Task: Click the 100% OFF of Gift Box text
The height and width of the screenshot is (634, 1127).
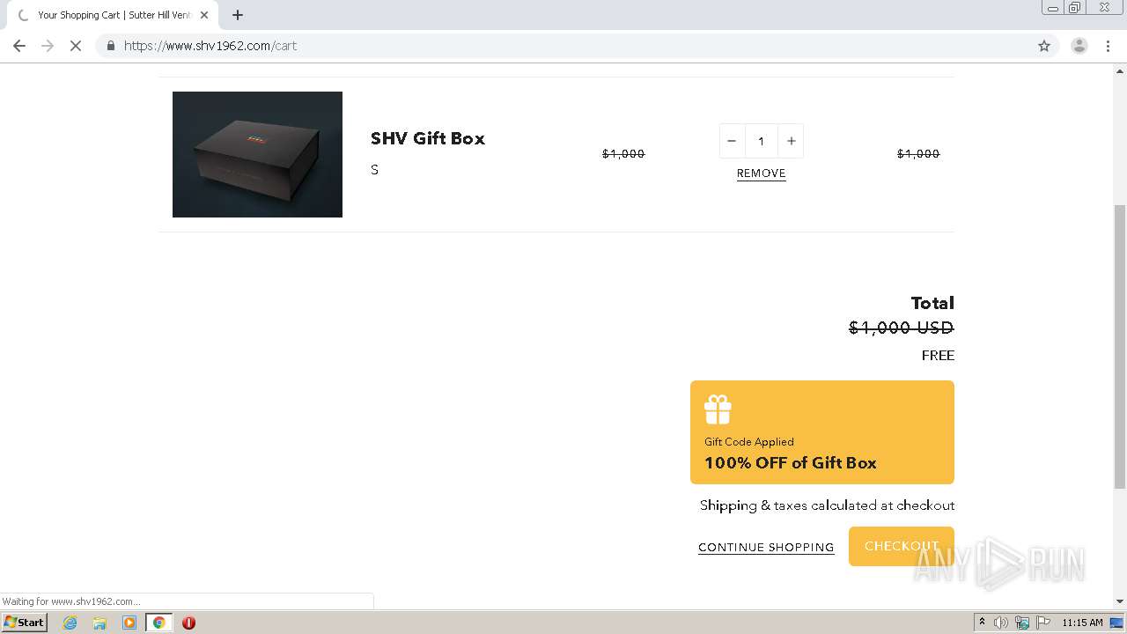Action: coord(791,463)
